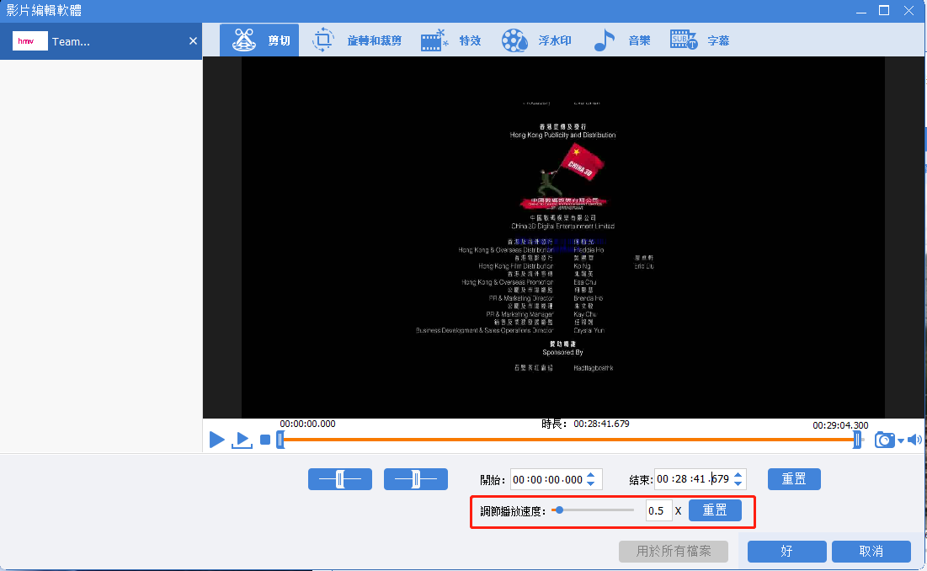The image size is (927, 571).
Task: Reset playback speed with 重置 button
Action: pos(715,510)
